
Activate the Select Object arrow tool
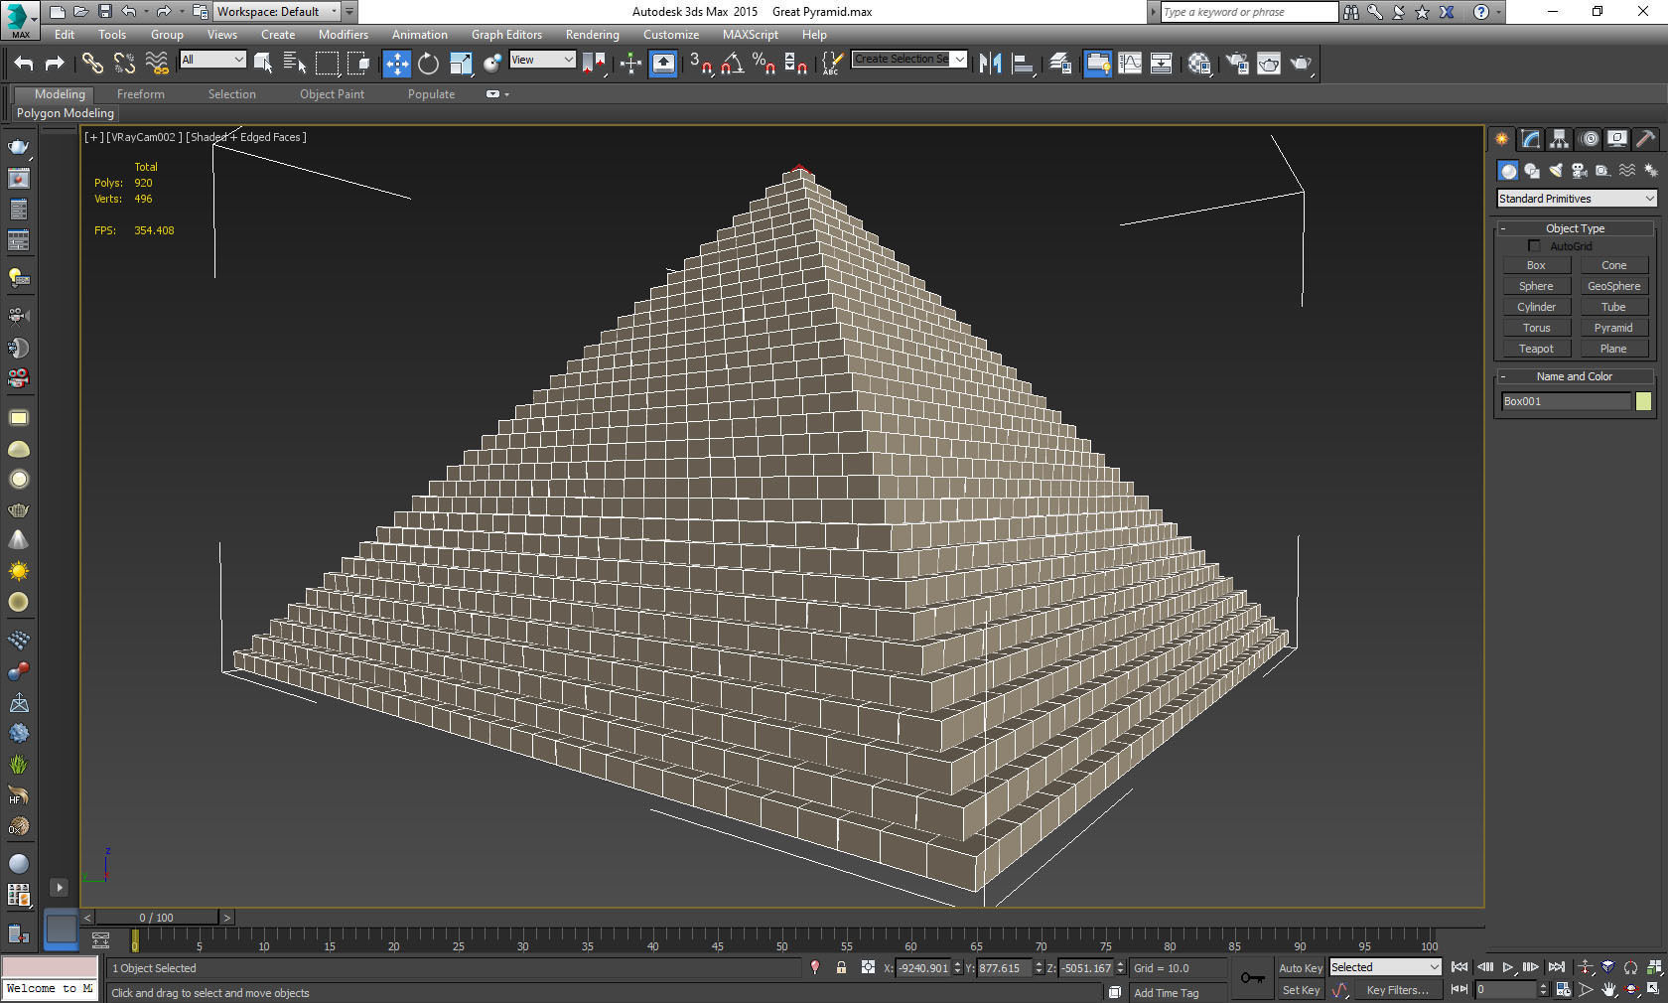click(263, 64)
